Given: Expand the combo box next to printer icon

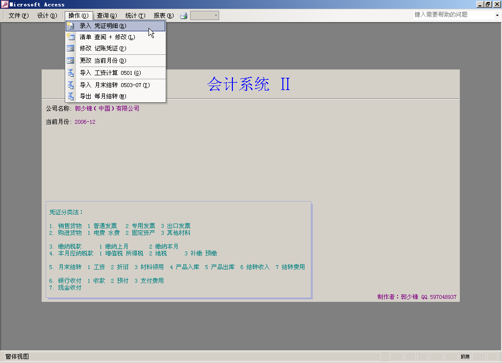Looking at the screenshot, I should coord(215,16).
